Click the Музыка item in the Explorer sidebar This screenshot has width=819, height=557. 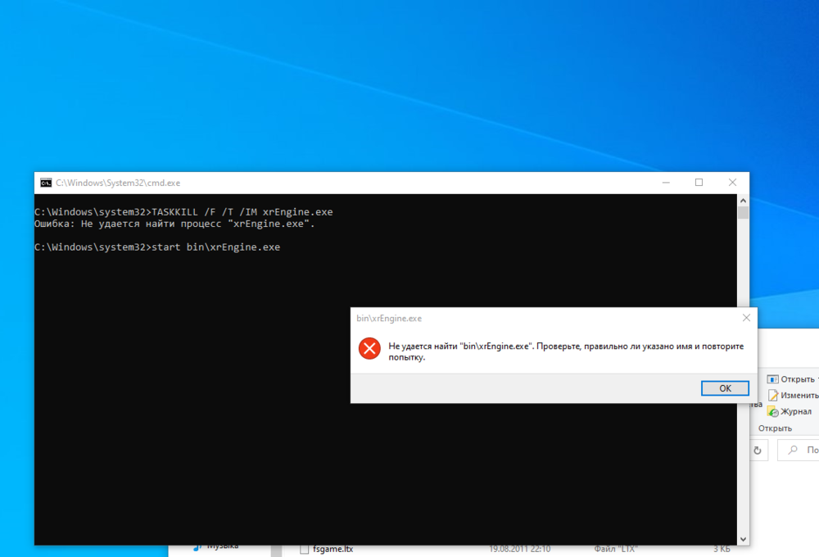tap(217, 547)
